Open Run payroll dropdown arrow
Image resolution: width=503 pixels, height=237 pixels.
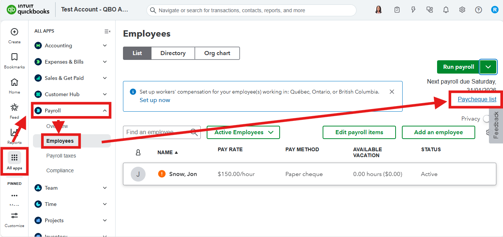[x=488, y=67]
